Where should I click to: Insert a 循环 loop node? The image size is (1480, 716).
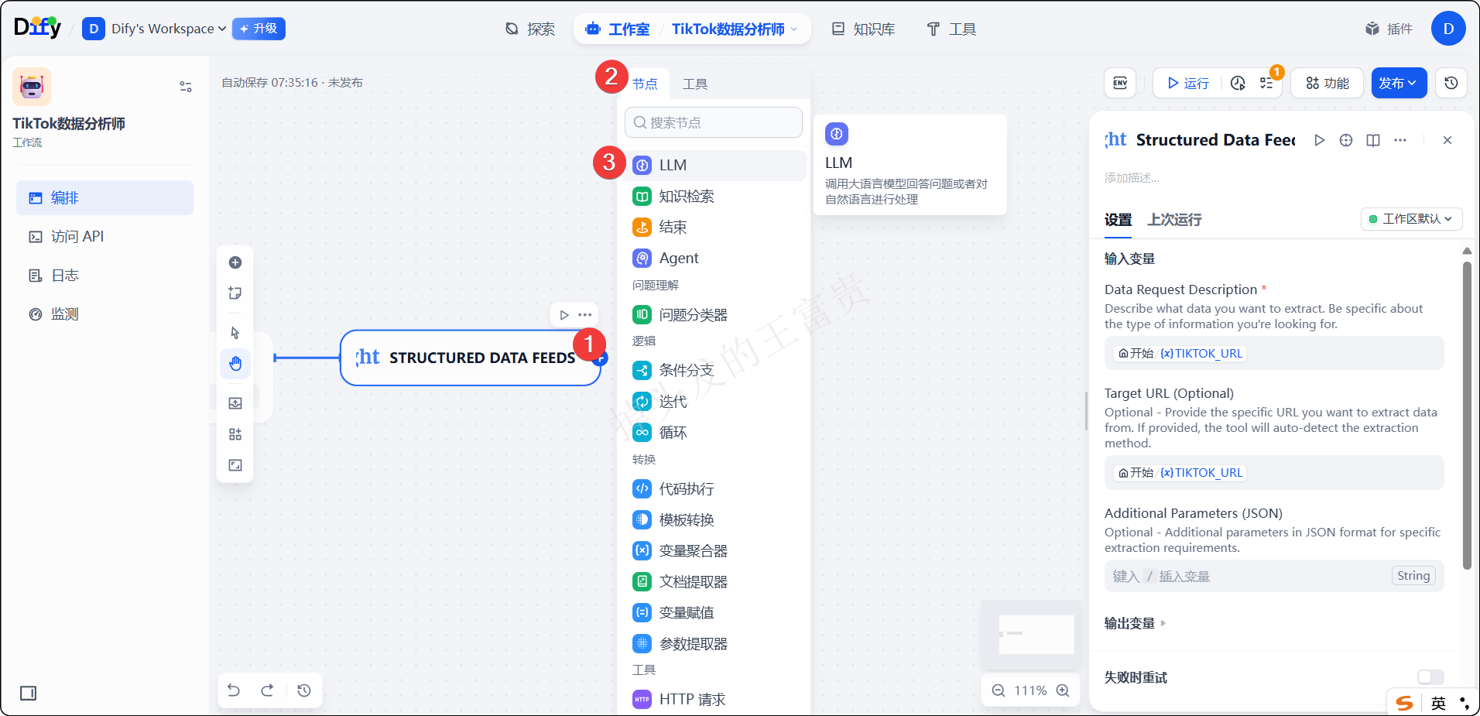tap(715, 432)
